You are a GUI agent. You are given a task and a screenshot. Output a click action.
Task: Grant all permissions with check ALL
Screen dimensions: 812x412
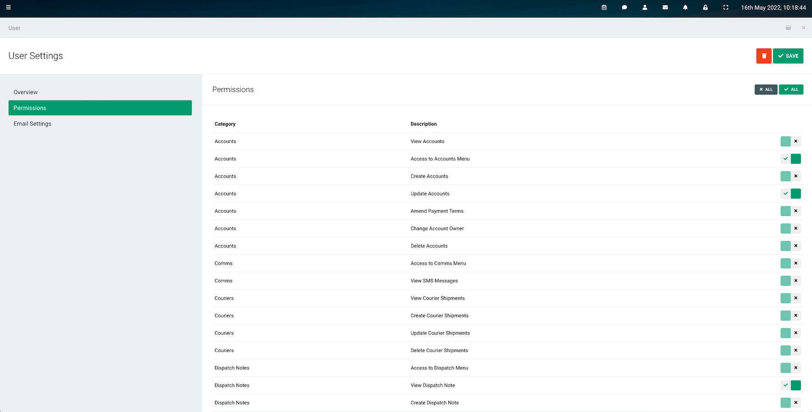[x=791, y=89]
